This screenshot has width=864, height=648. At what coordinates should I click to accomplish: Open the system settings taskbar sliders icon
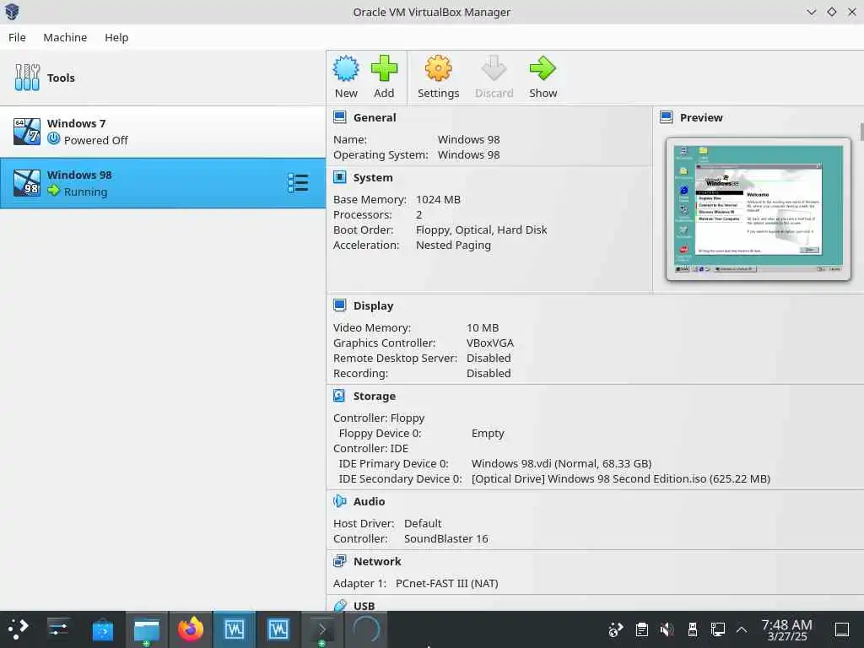(58, 629)
